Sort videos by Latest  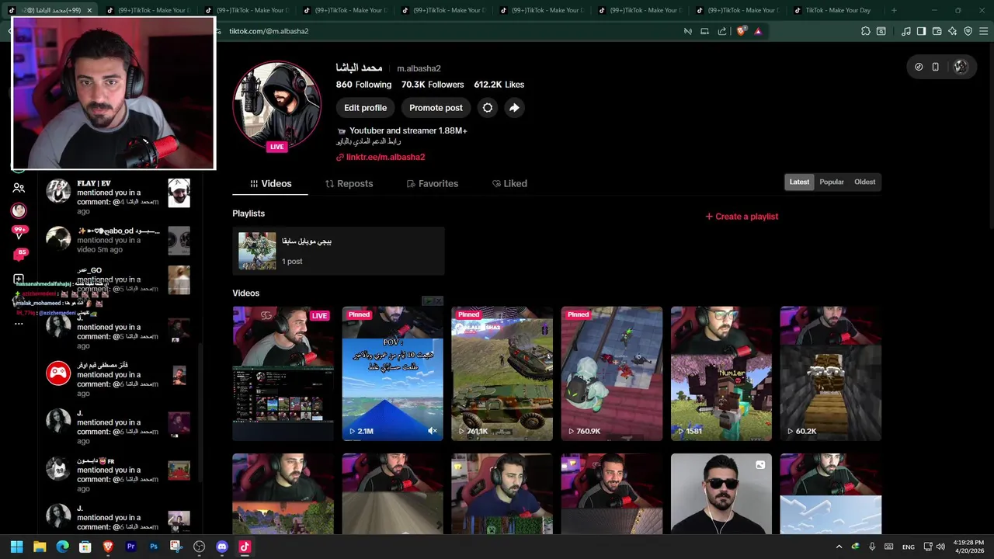(x=799, y=182)
